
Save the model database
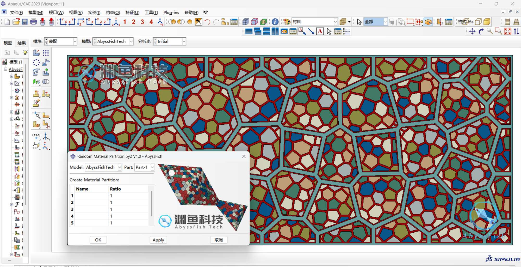click(25, 22)
